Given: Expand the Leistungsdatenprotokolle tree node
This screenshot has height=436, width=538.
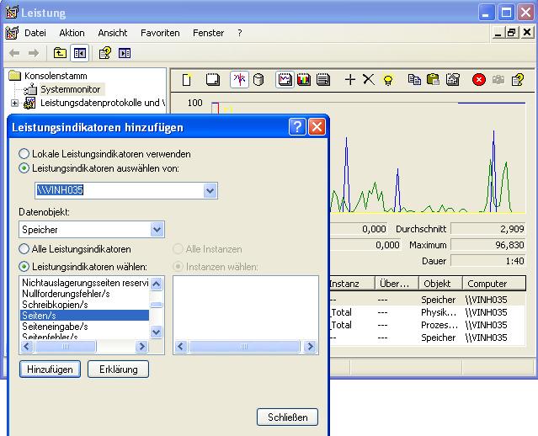Looking at the screenshot, I should tap(14, 104).
